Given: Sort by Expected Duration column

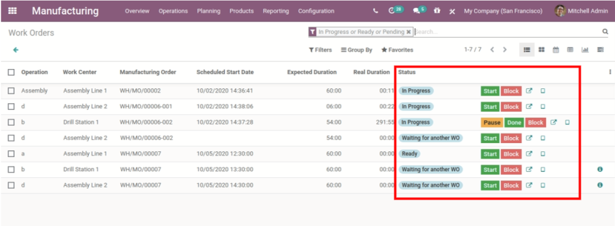Looking at the screenshot, I should [x=312, y=72].
